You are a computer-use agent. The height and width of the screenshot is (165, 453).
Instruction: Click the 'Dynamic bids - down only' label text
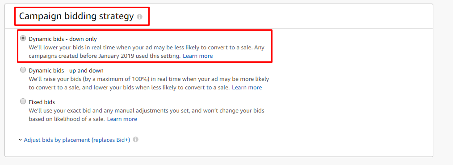coord(63,39)
